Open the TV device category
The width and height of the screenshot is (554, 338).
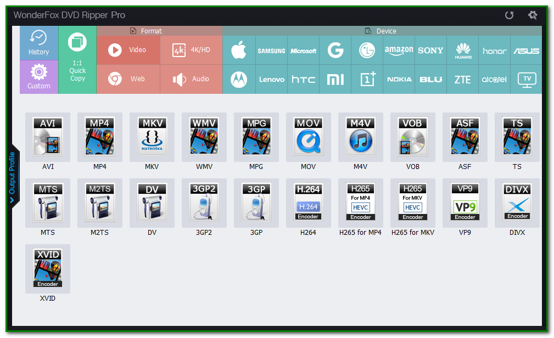point(527,80)
